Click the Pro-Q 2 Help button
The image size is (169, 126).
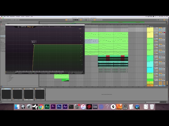[70, 27]
